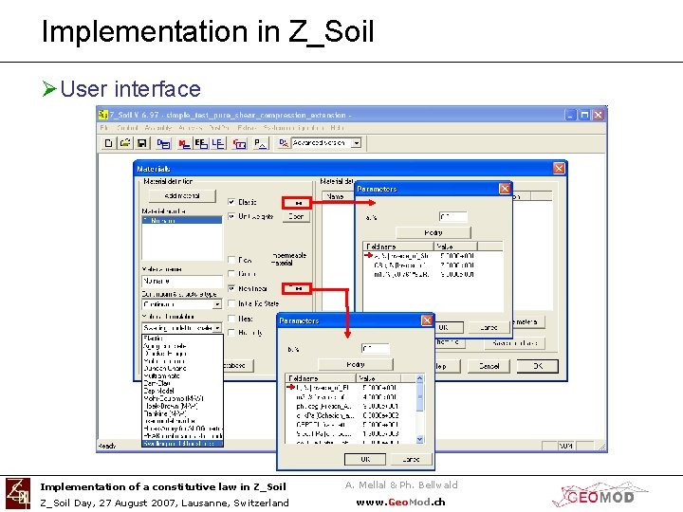The image size is (683, 512).
Task: Click OK in the Materials dialog
Action: click(538, 366)
